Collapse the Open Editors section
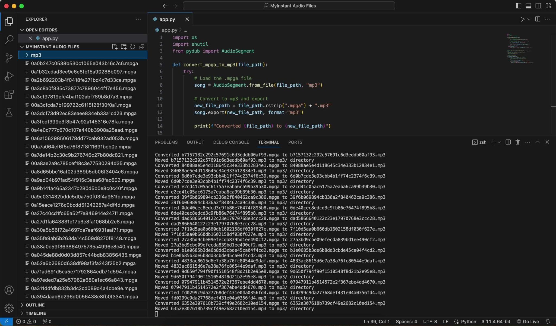 click(83, 30)
